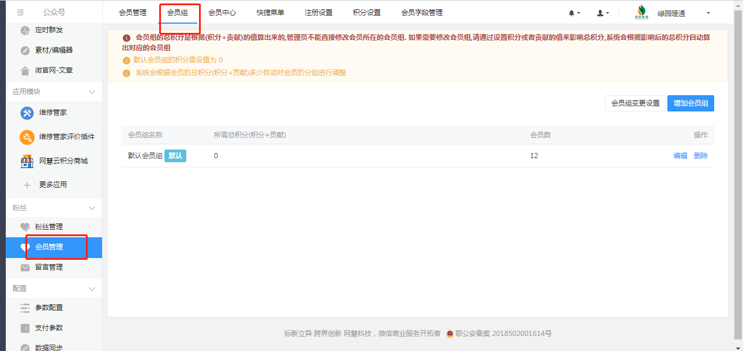Open the notification bell menu
The width and height of the screenshot is (743, 351).
574,13
